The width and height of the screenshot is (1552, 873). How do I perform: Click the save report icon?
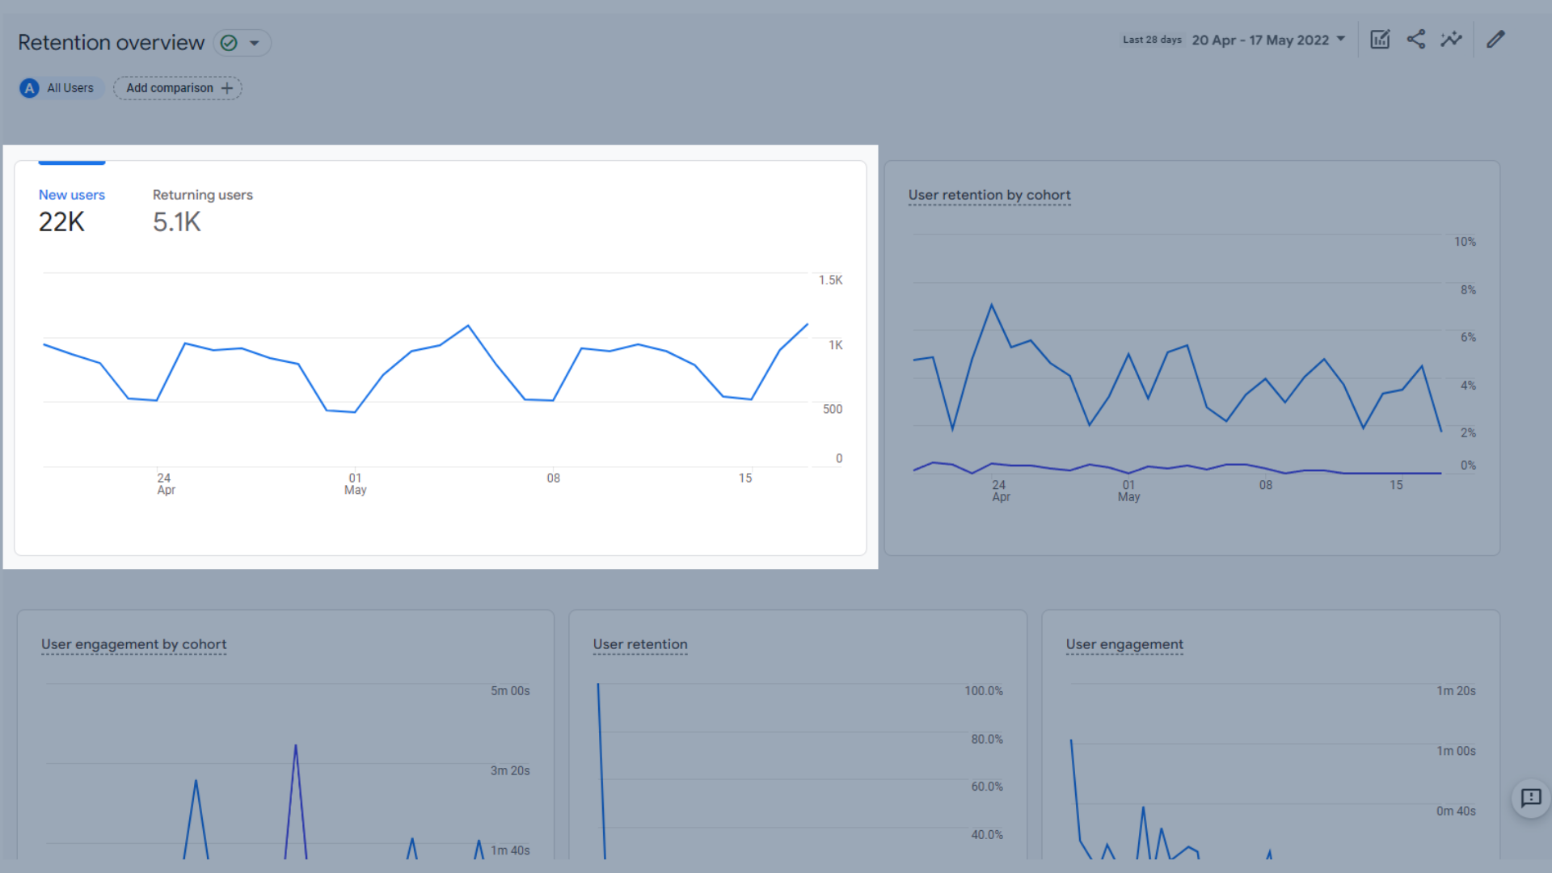(1379, 38)
